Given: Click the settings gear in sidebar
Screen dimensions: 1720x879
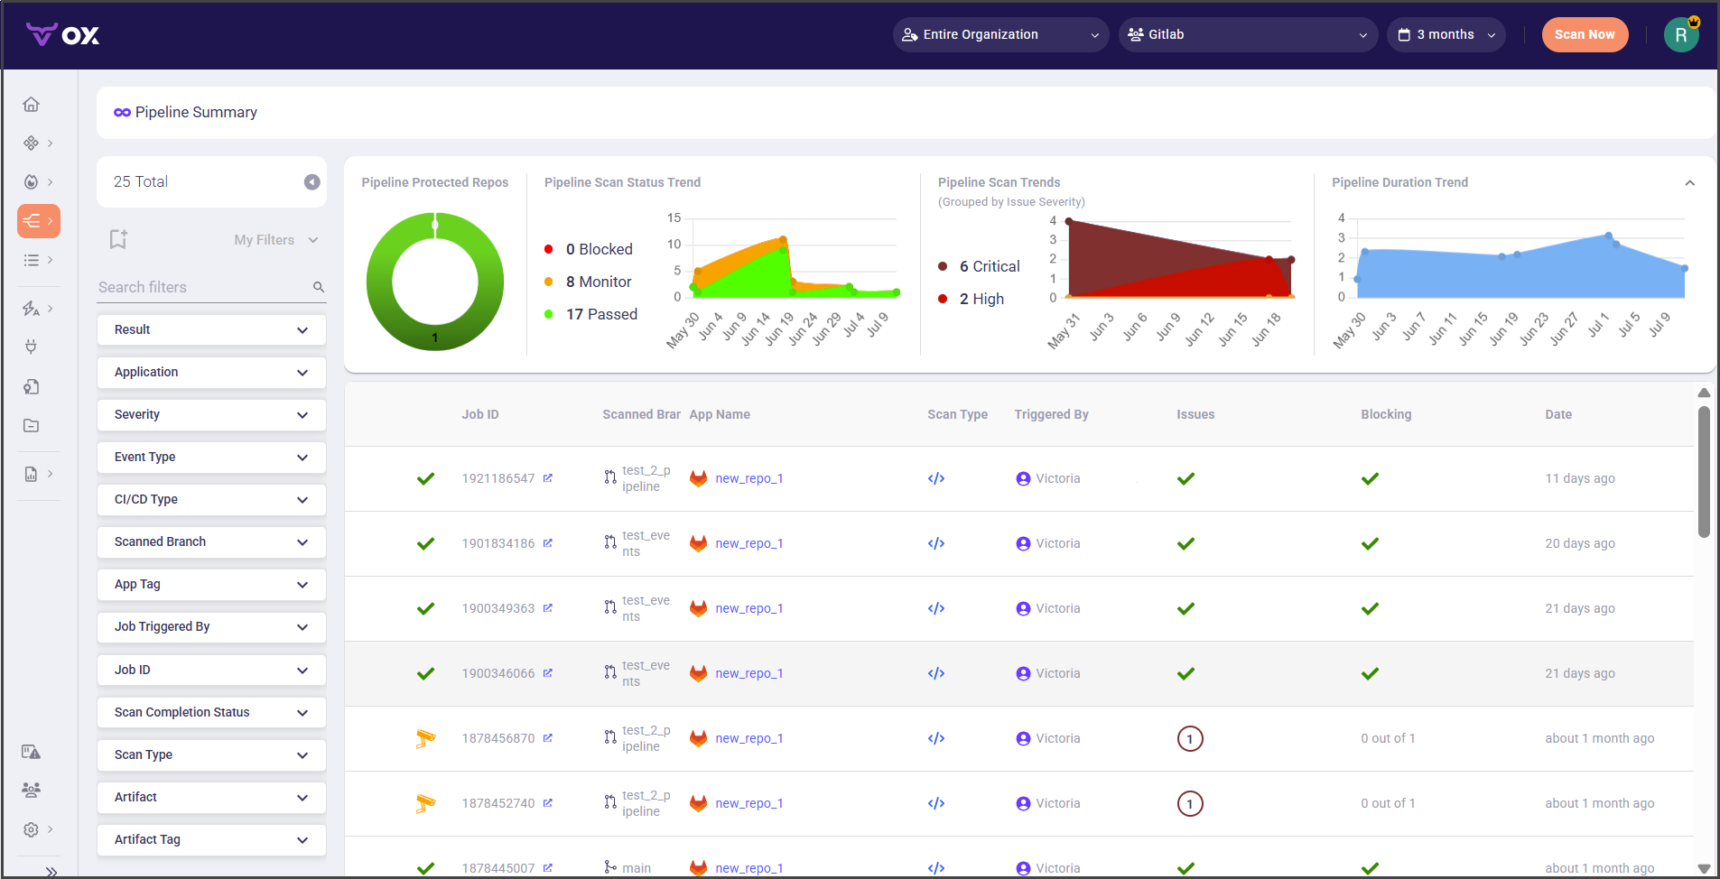Looking at the screenshot, I should [32, 829].
